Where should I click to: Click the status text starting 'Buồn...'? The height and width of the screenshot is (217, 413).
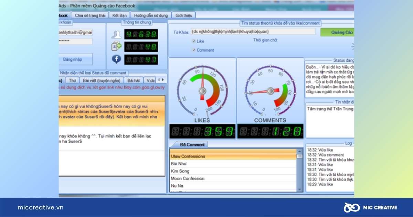330,79
